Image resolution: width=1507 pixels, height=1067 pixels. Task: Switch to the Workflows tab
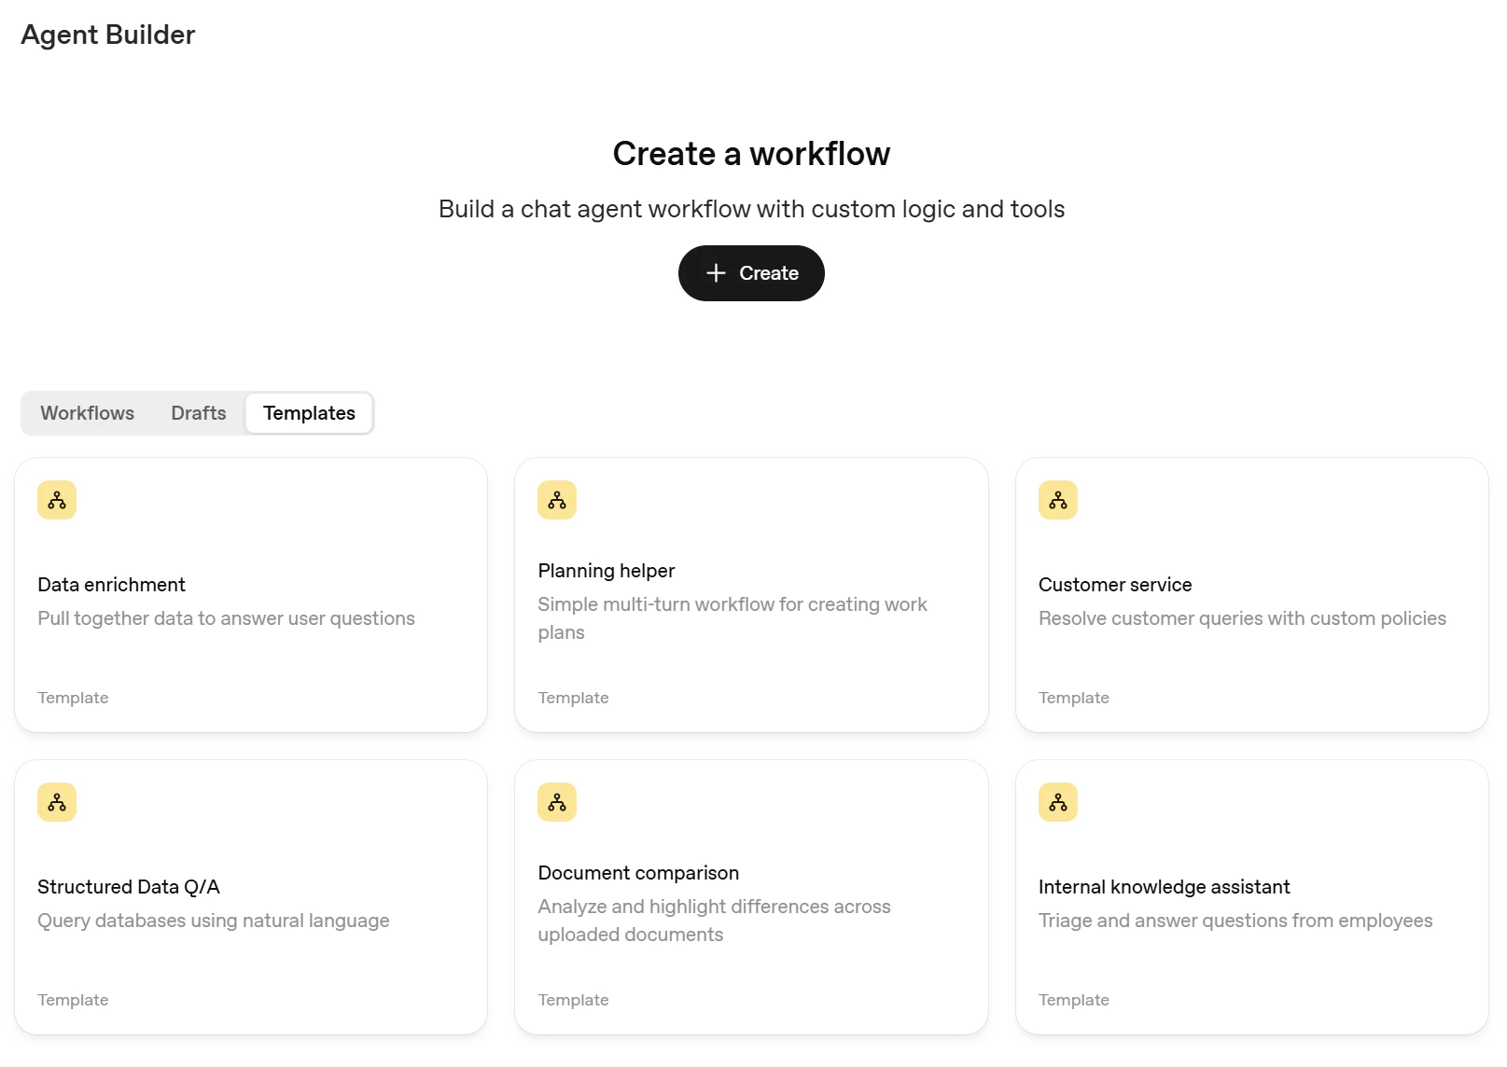[88, 413]
